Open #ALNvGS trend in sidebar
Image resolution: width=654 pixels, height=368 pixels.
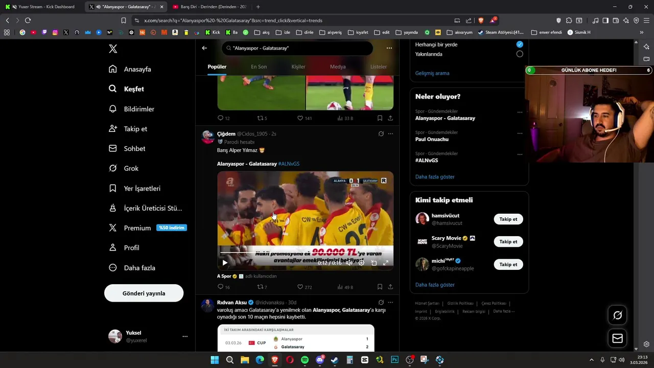427,160
